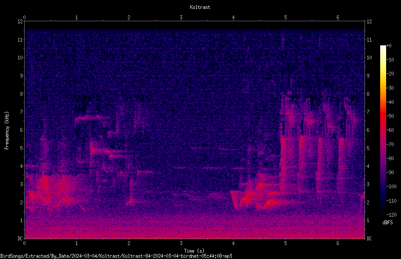Click the 2 second mark on bottom time axis

click(129, 243)
